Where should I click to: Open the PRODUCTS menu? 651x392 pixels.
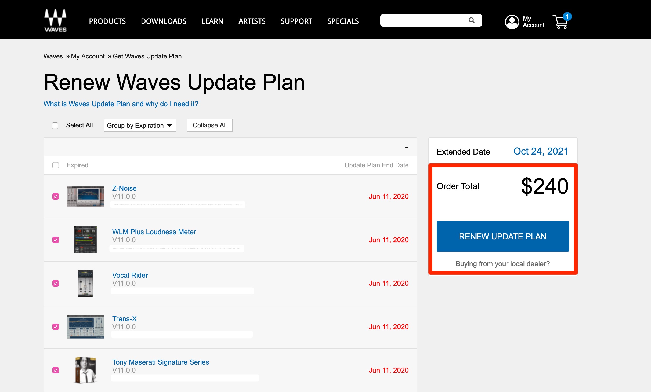click(x=107, y=21)
